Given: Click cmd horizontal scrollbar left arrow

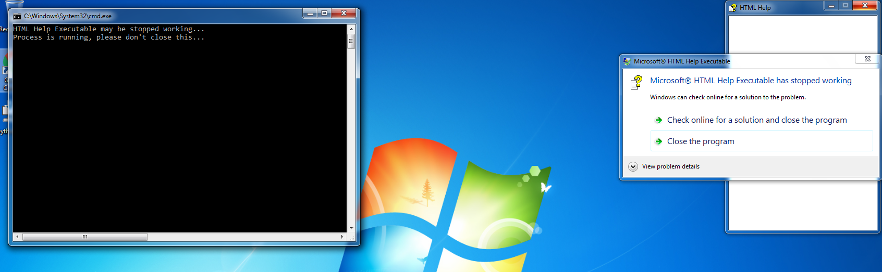Looking at the screenshot, I should pyautogui.click(x=17, y=237).
